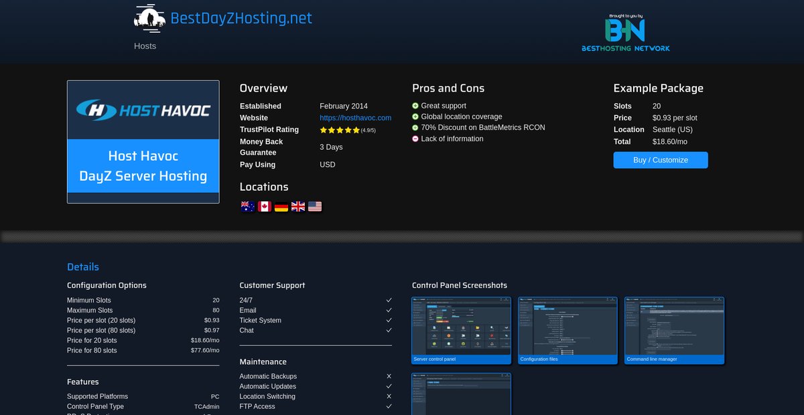
Task: Open the BestDayZHosting.net site title link
Action: pos(241,18)
